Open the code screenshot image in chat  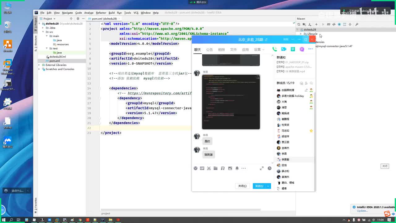tap(231, 102)
